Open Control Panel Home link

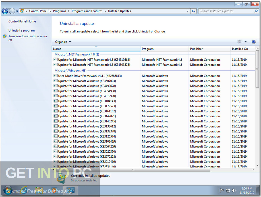[22, 21]
